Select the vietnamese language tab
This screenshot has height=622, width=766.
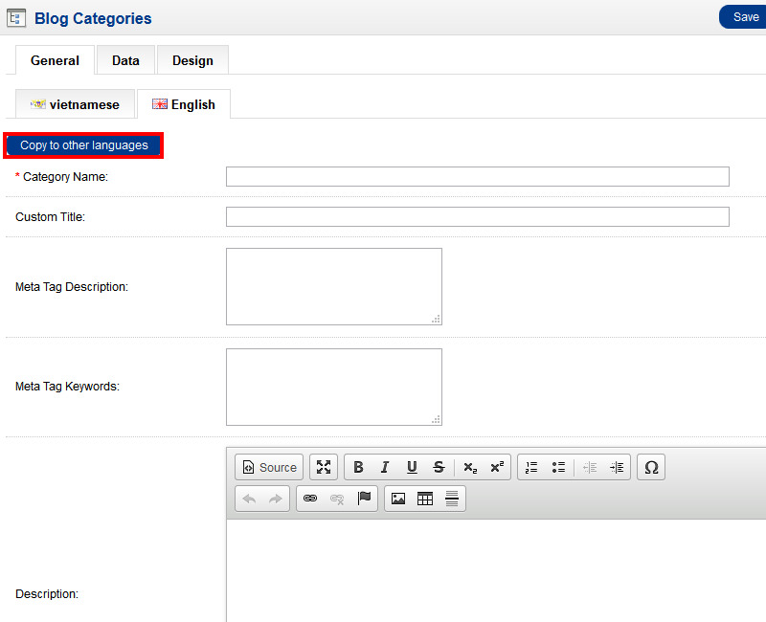click(76, 104)
